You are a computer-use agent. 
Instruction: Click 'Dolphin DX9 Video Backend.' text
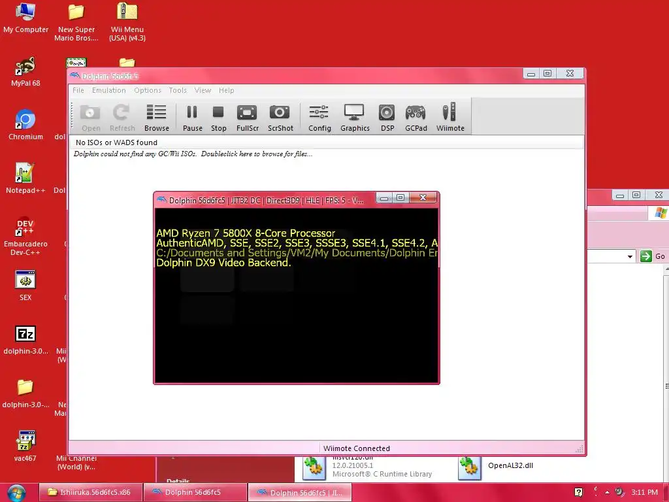pos(223,263)
